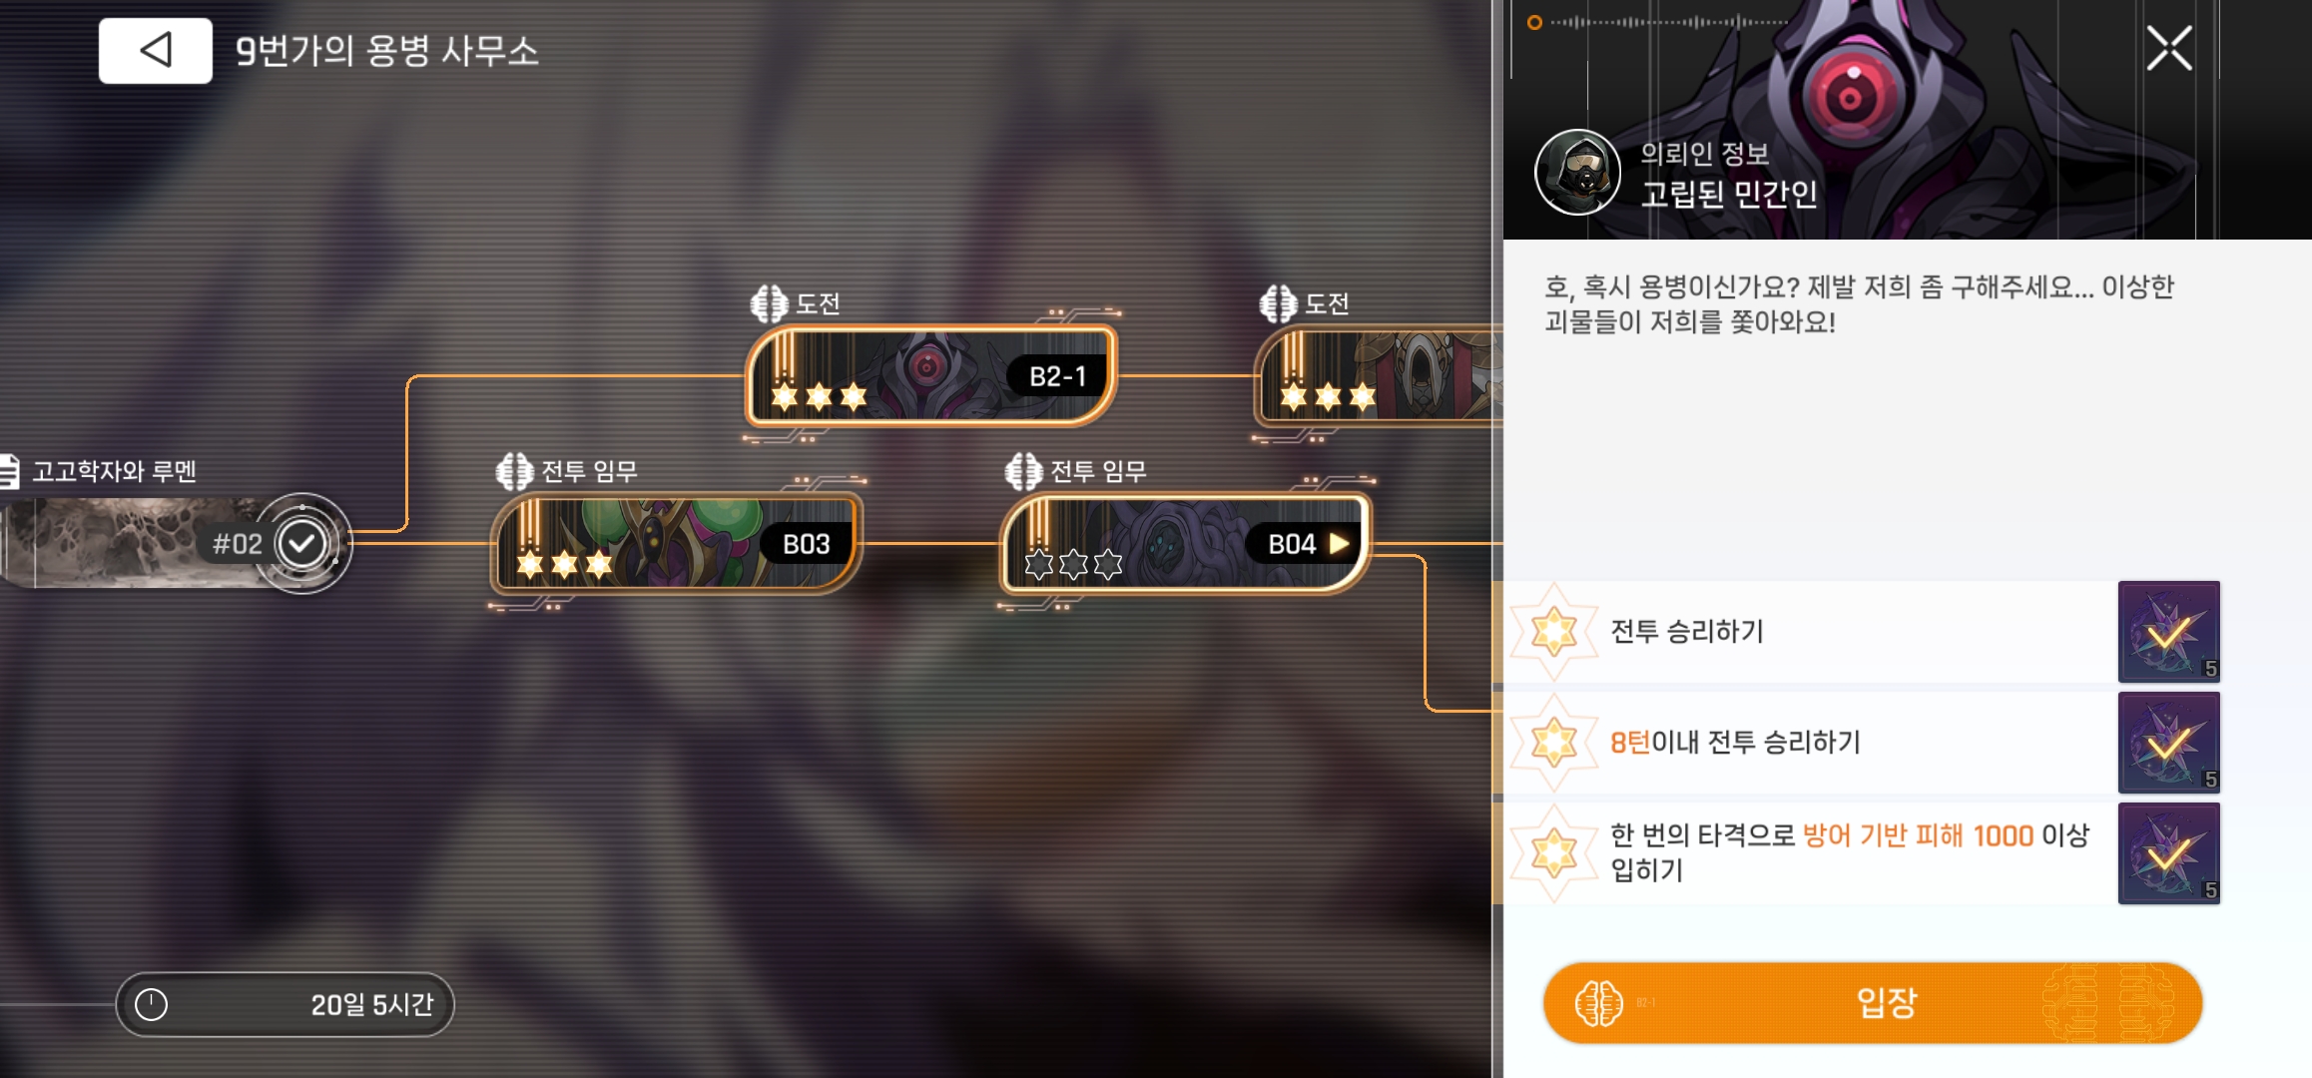This screenshot has width=2312, height=1078.
Task: Close the stage info panel
Action: coord(2168,48)
